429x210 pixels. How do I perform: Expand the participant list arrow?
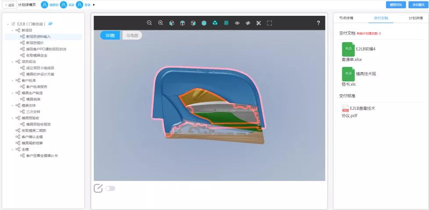tap(94, 5)
